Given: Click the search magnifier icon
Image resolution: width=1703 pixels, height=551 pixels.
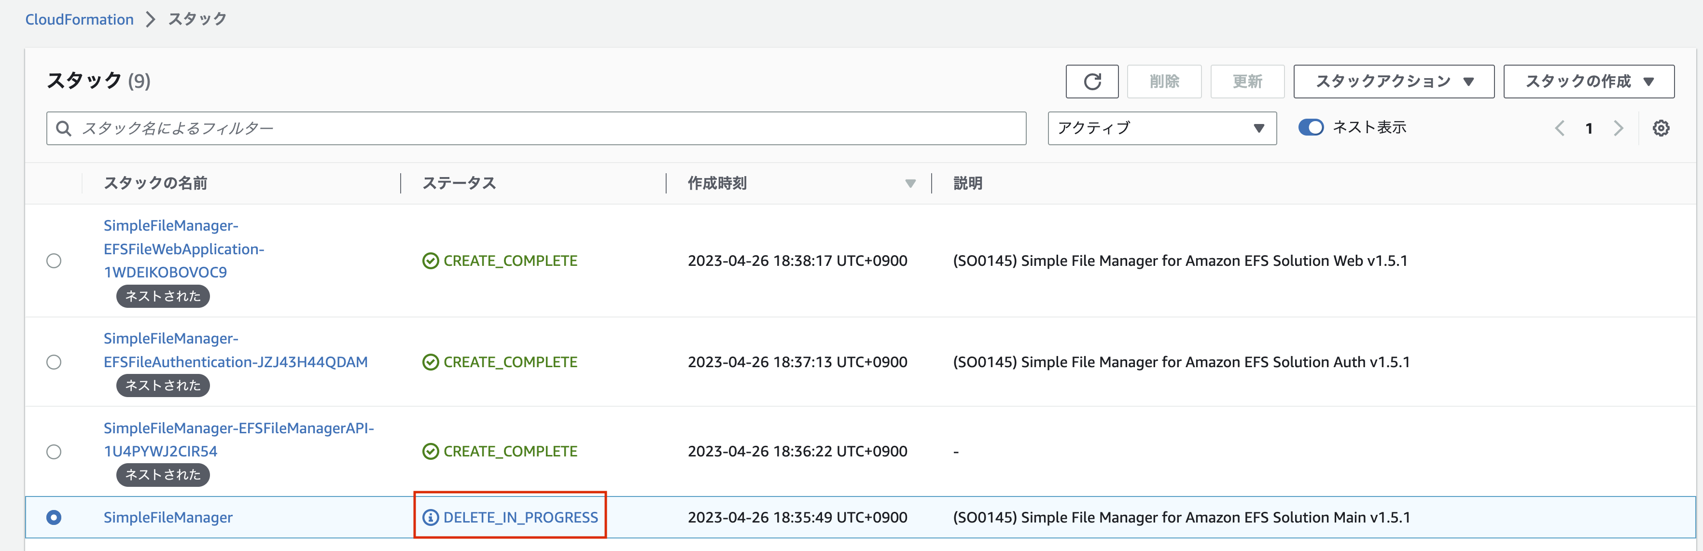Looking at the screenshot, I should click(63, 128).
